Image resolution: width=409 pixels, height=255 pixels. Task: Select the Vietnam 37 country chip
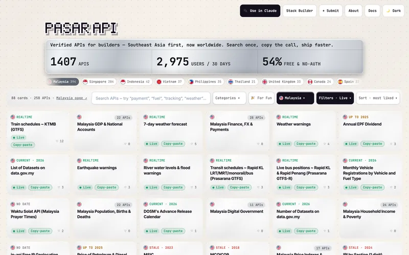(170, 82)
